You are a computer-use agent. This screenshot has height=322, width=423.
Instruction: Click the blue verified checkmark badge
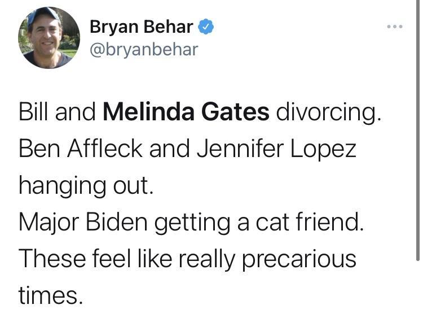[207, 27]
